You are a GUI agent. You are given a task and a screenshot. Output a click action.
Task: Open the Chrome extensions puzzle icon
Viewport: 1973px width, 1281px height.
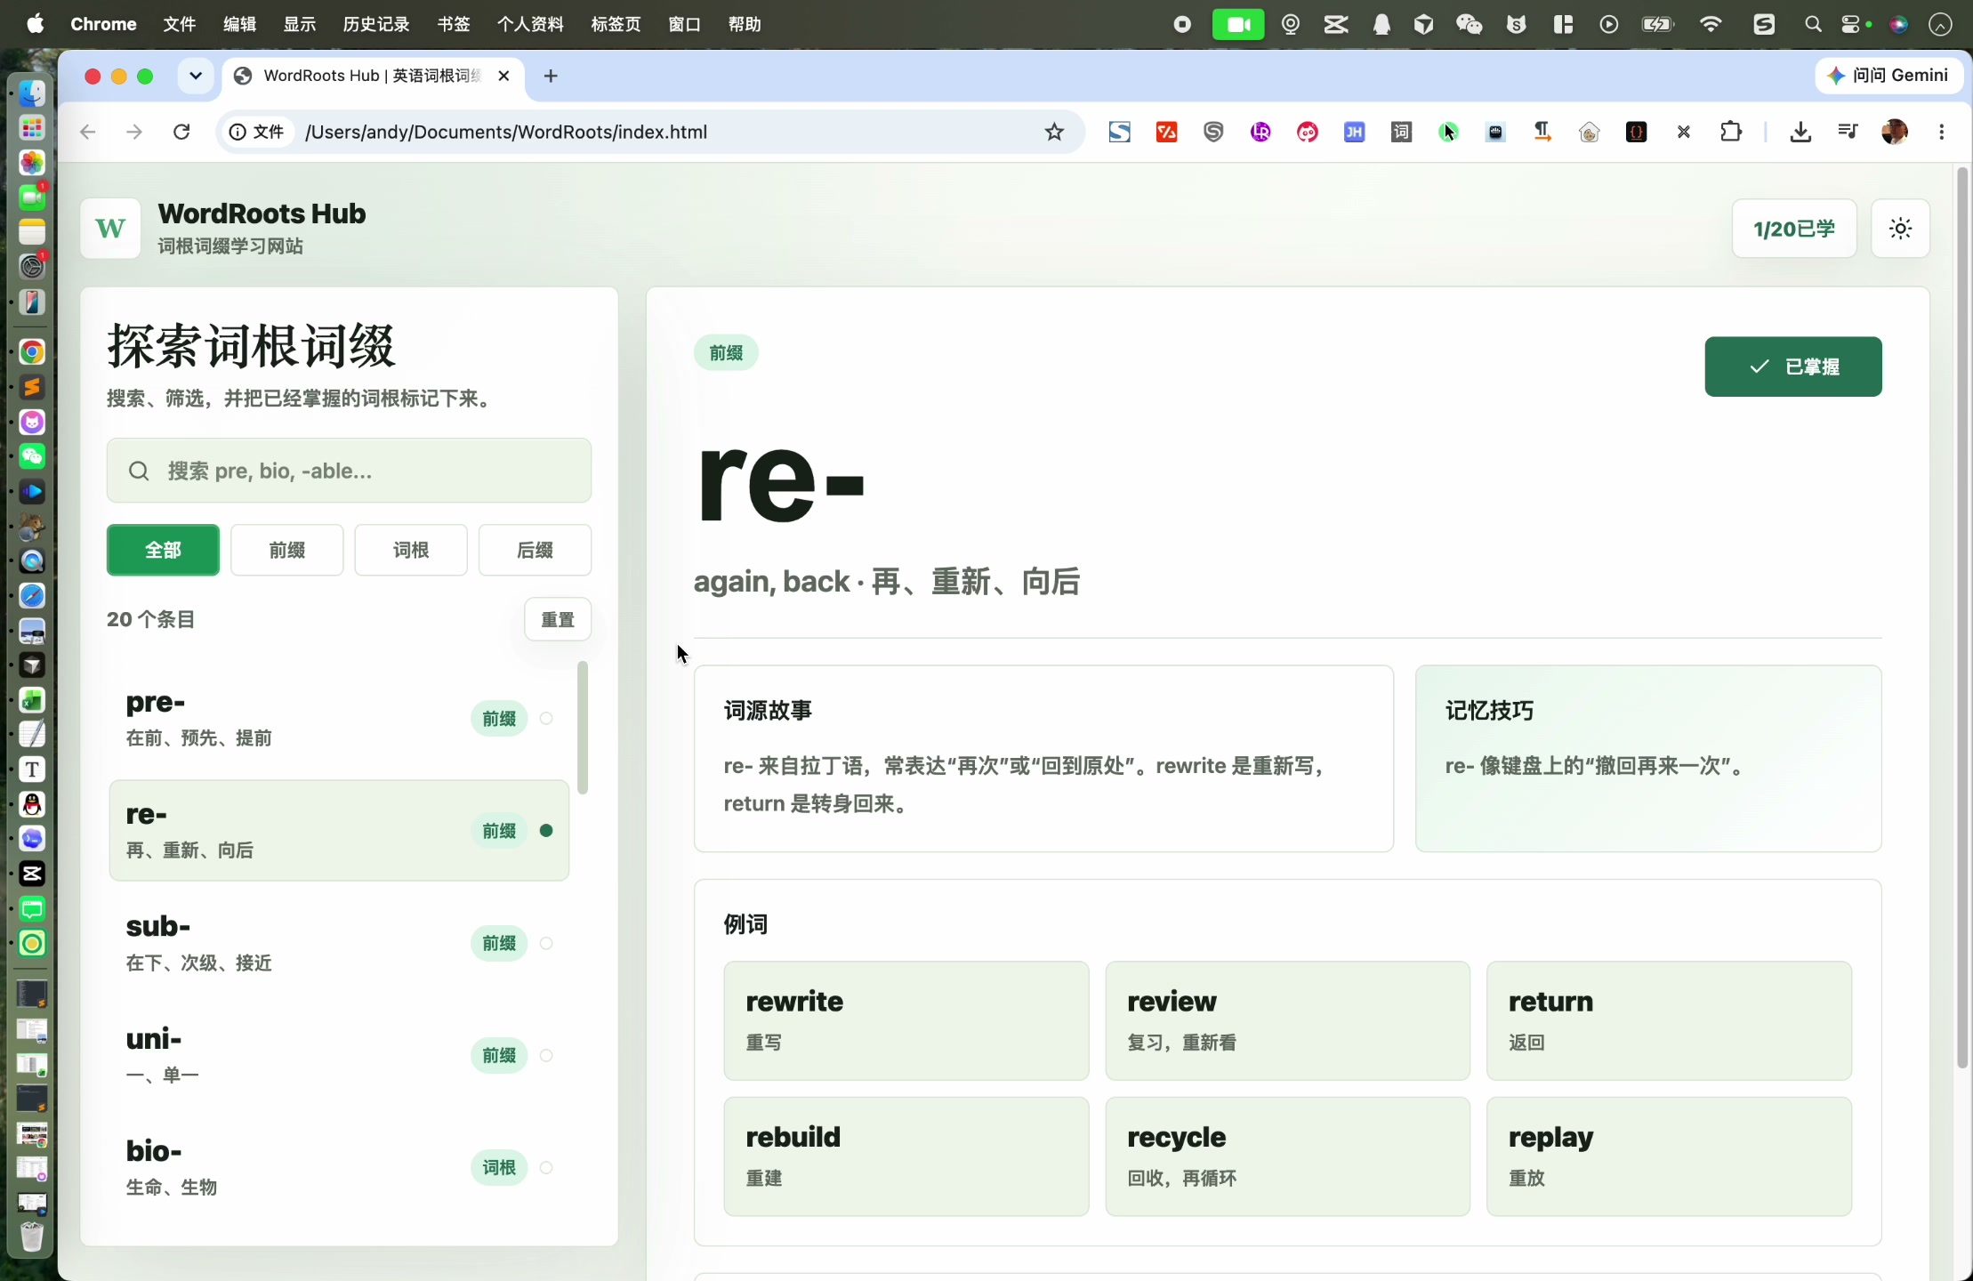coord(1730,132)
